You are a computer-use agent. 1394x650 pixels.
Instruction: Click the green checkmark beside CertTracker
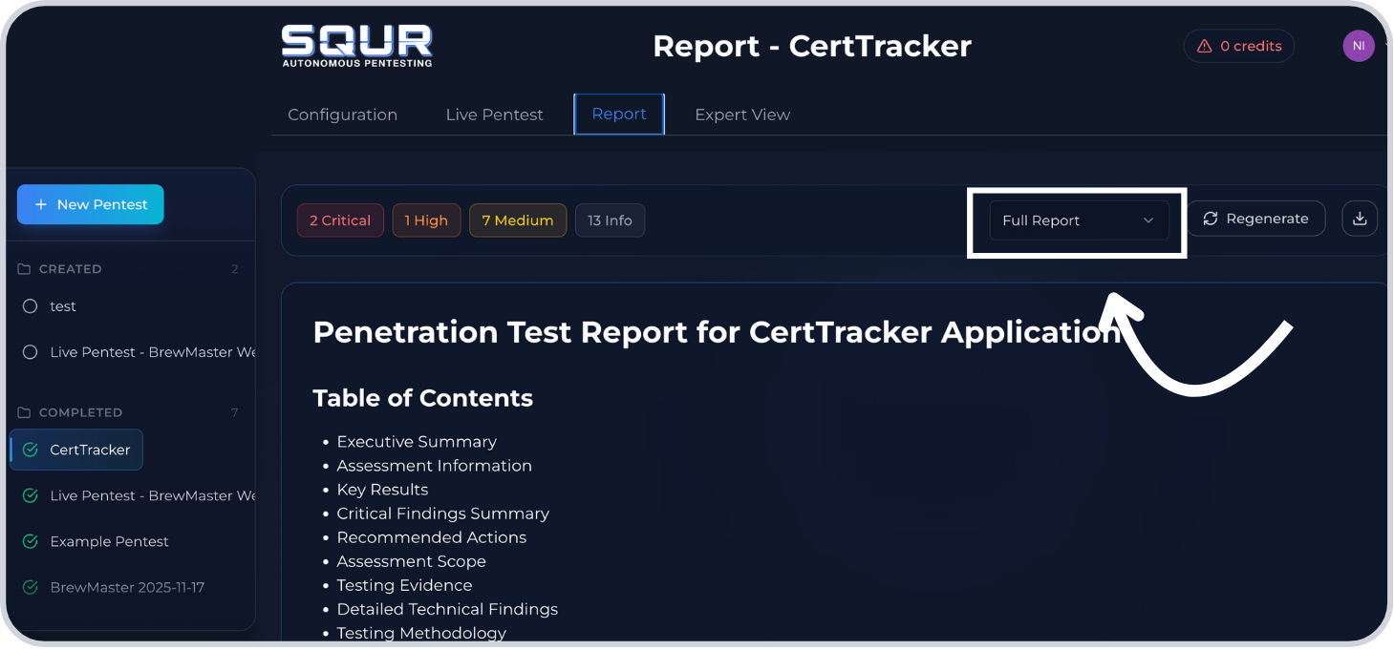point(30,449)
